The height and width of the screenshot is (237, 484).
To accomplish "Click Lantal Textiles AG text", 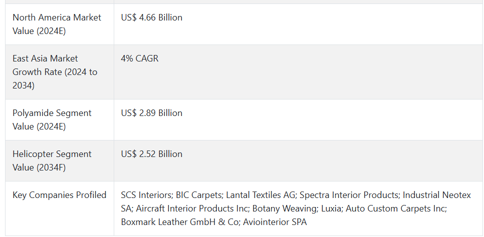I will click(261, 195).
